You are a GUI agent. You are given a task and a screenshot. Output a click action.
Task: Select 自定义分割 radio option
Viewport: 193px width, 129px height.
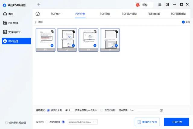pos(102,110)
